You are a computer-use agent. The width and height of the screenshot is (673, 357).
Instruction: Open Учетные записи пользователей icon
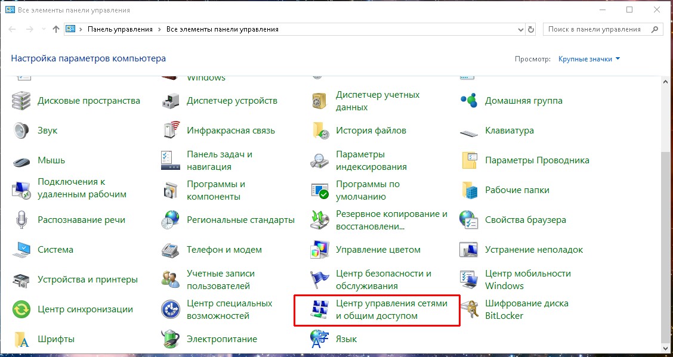[x=171, y=280]
